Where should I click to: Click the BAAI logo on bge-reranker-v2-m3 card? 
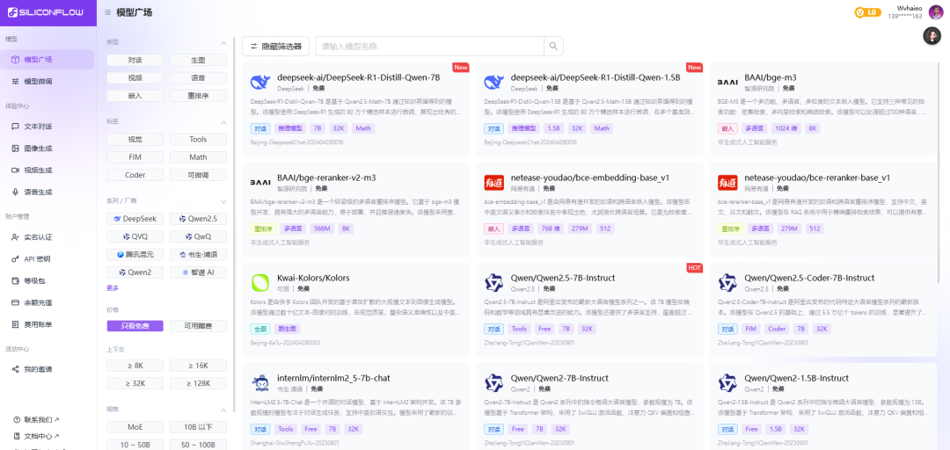[259, 182]
